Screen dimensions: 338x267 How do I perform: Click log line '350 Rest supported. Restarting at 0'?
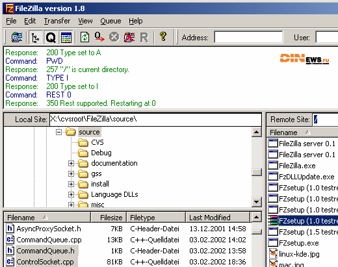[x=101, y=103]
